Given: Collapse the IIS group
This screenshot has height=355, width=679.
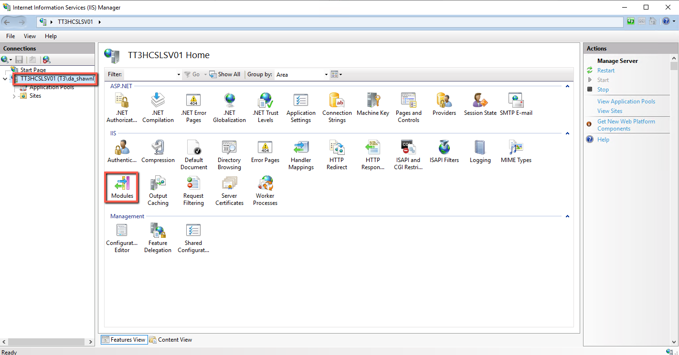Looking at the screenshot, I should pyautogui.click(x=567, y=133).
